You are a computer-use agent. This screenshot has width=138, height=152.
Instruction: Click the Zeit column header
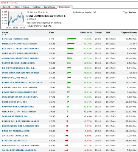[x=108, y=33]
